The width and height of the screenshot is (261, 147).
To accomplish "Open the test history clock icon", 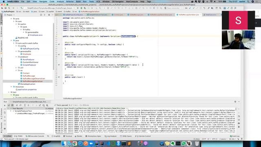I will [x=44, y=105].
